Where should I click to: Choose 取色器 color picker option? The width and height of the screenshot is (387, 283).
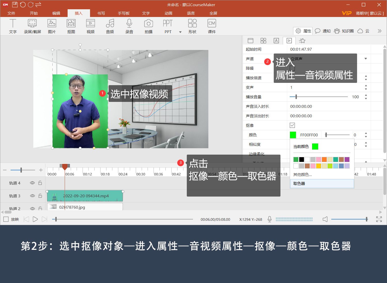pyautogui.click(x=322, y=183)
